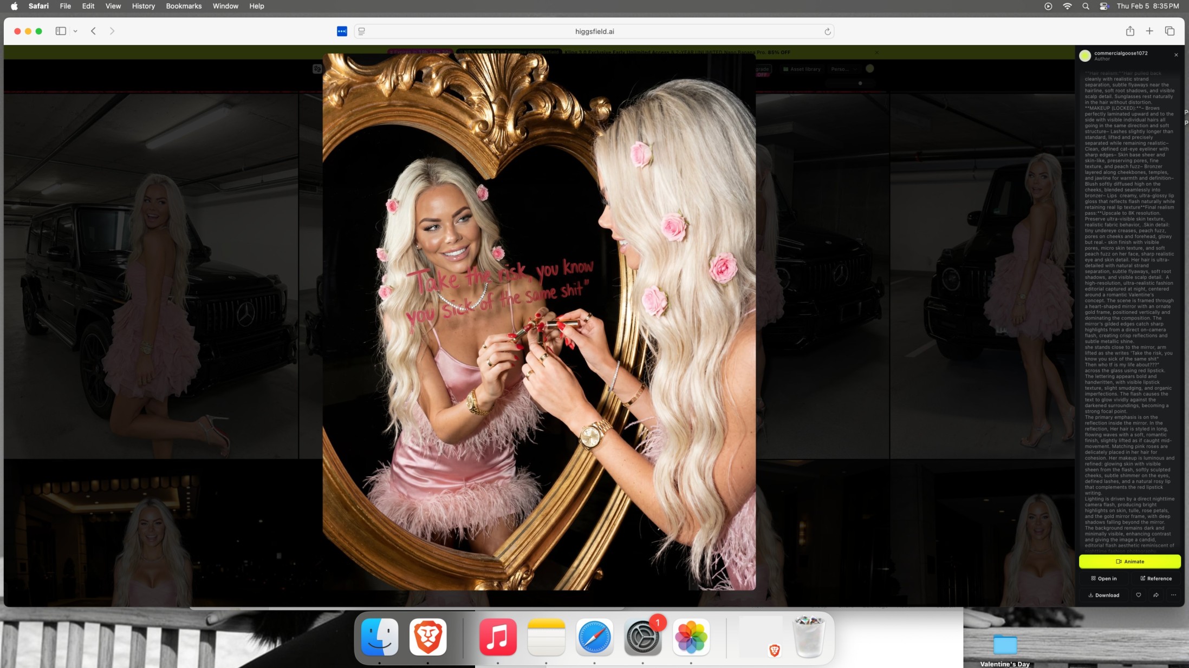Show Safari tab overview icon
1189x668 pixels.
pyautogui.click(x=1169, y=31)
